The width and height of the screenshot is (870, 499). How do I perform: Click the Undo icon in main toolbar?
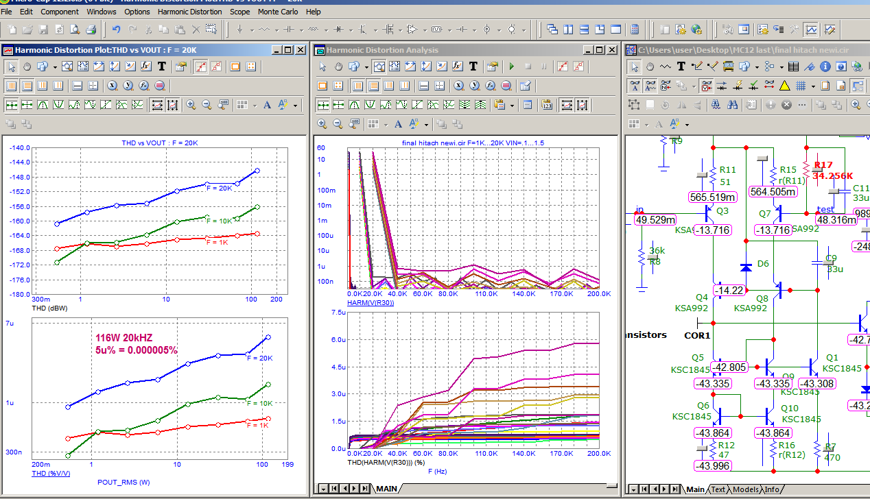coord(117,29)
